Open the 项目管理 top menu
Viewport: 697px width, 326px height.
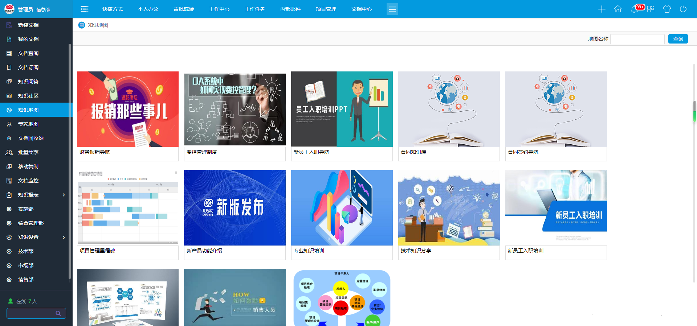click(x=326, y=9)
